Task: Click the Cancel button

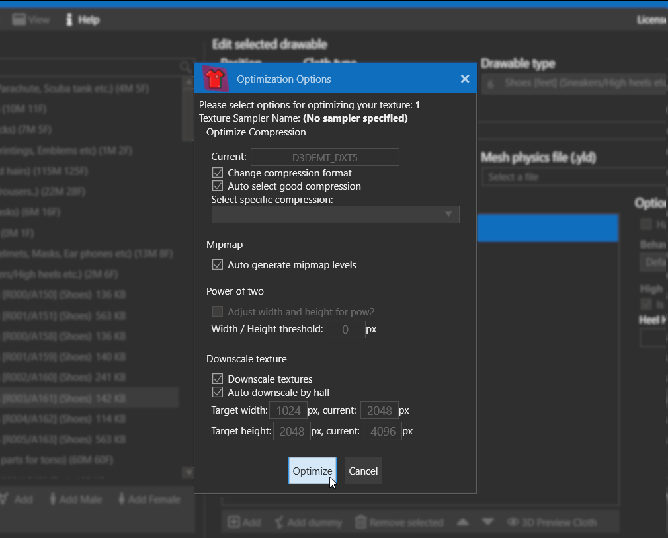Action: point(363,471)
